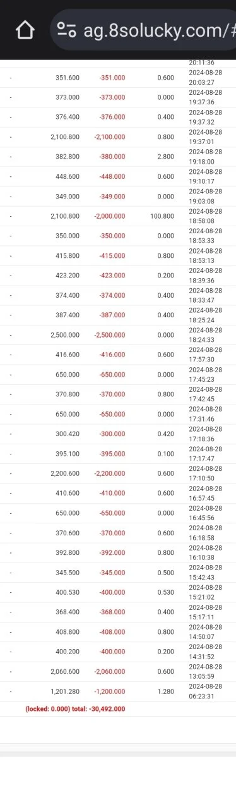236x809 pixels.
Task: Select the locked total -30,492.000 summary text
Action: click(75, 709)
